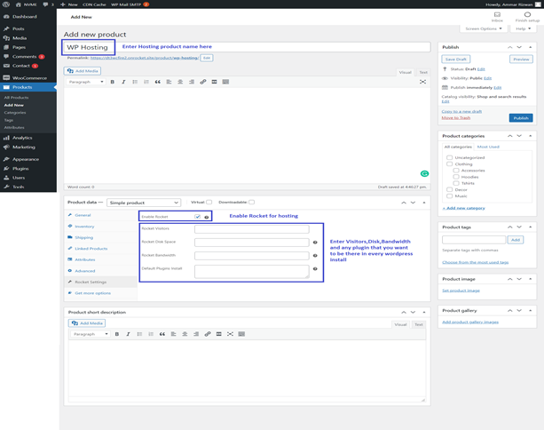Viewport: 544px width, 430px height.
Task: Click the Save Draft button
Action: (455, 60)
